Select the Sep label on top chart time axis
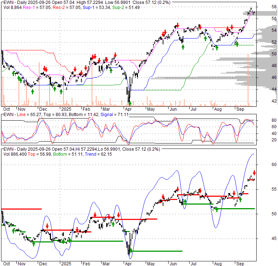 pyautogui.click(x=240, y=109)
